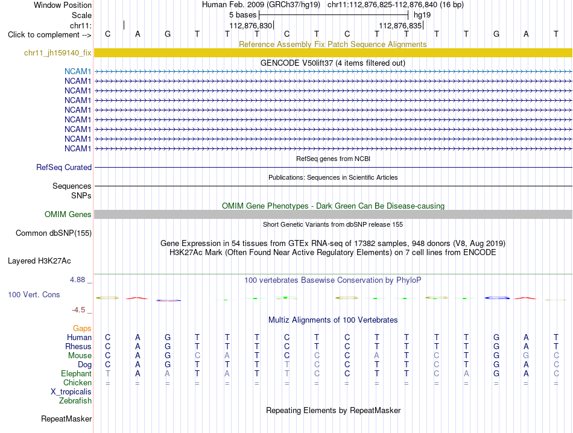
Task: Click the 5 bases scale bar
Action: pos(334,15)
